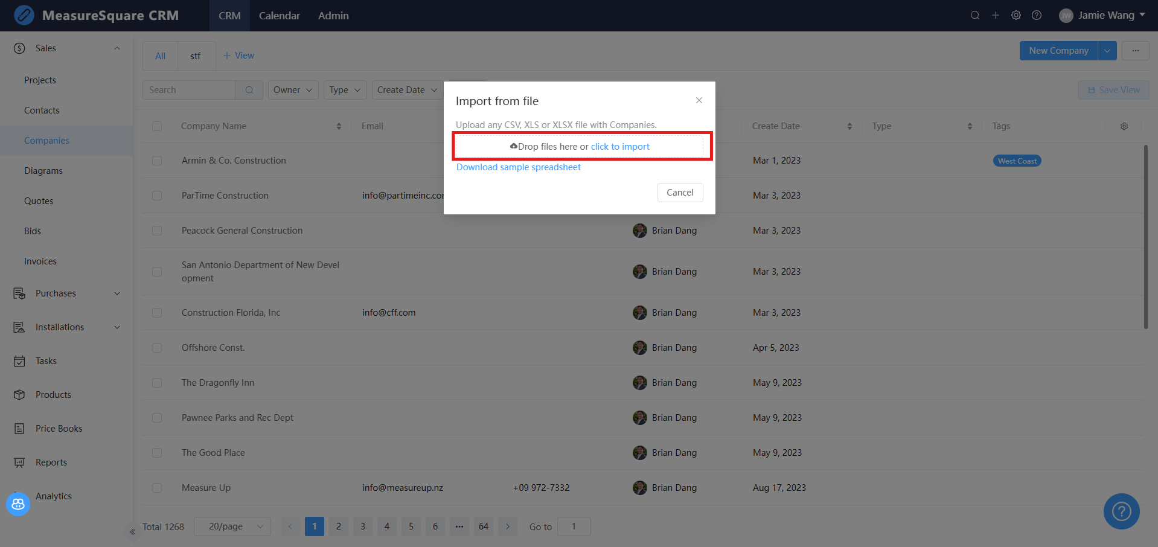Click the Installations icon in sidebar
This screenshot has height=547, width=1158.
click(x=19, y=327)
